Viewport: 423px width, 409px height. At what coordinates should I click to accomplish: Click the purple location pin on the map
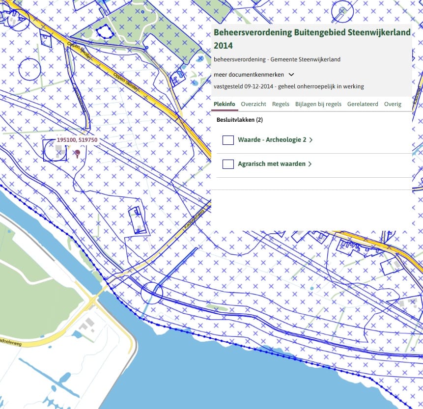(77, 154)
